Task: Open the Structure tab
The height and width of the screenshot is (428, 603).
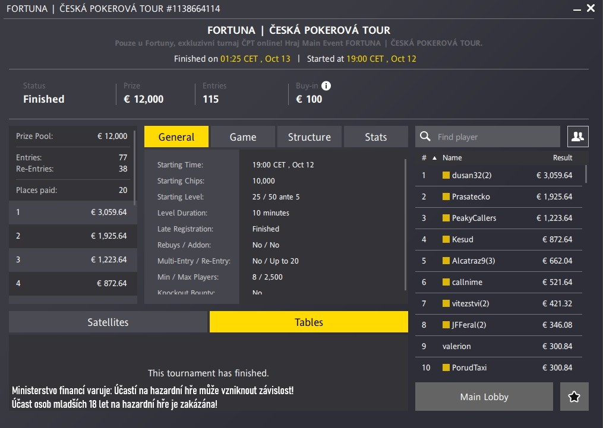Action: 309,136
